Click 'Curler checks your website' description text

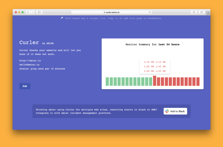tap(50, 52)
